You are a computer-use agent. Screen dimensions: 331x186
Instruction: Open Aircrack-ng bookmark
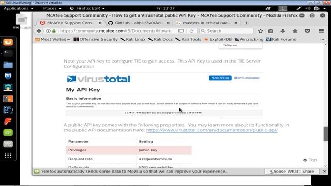tap(249, 39)
